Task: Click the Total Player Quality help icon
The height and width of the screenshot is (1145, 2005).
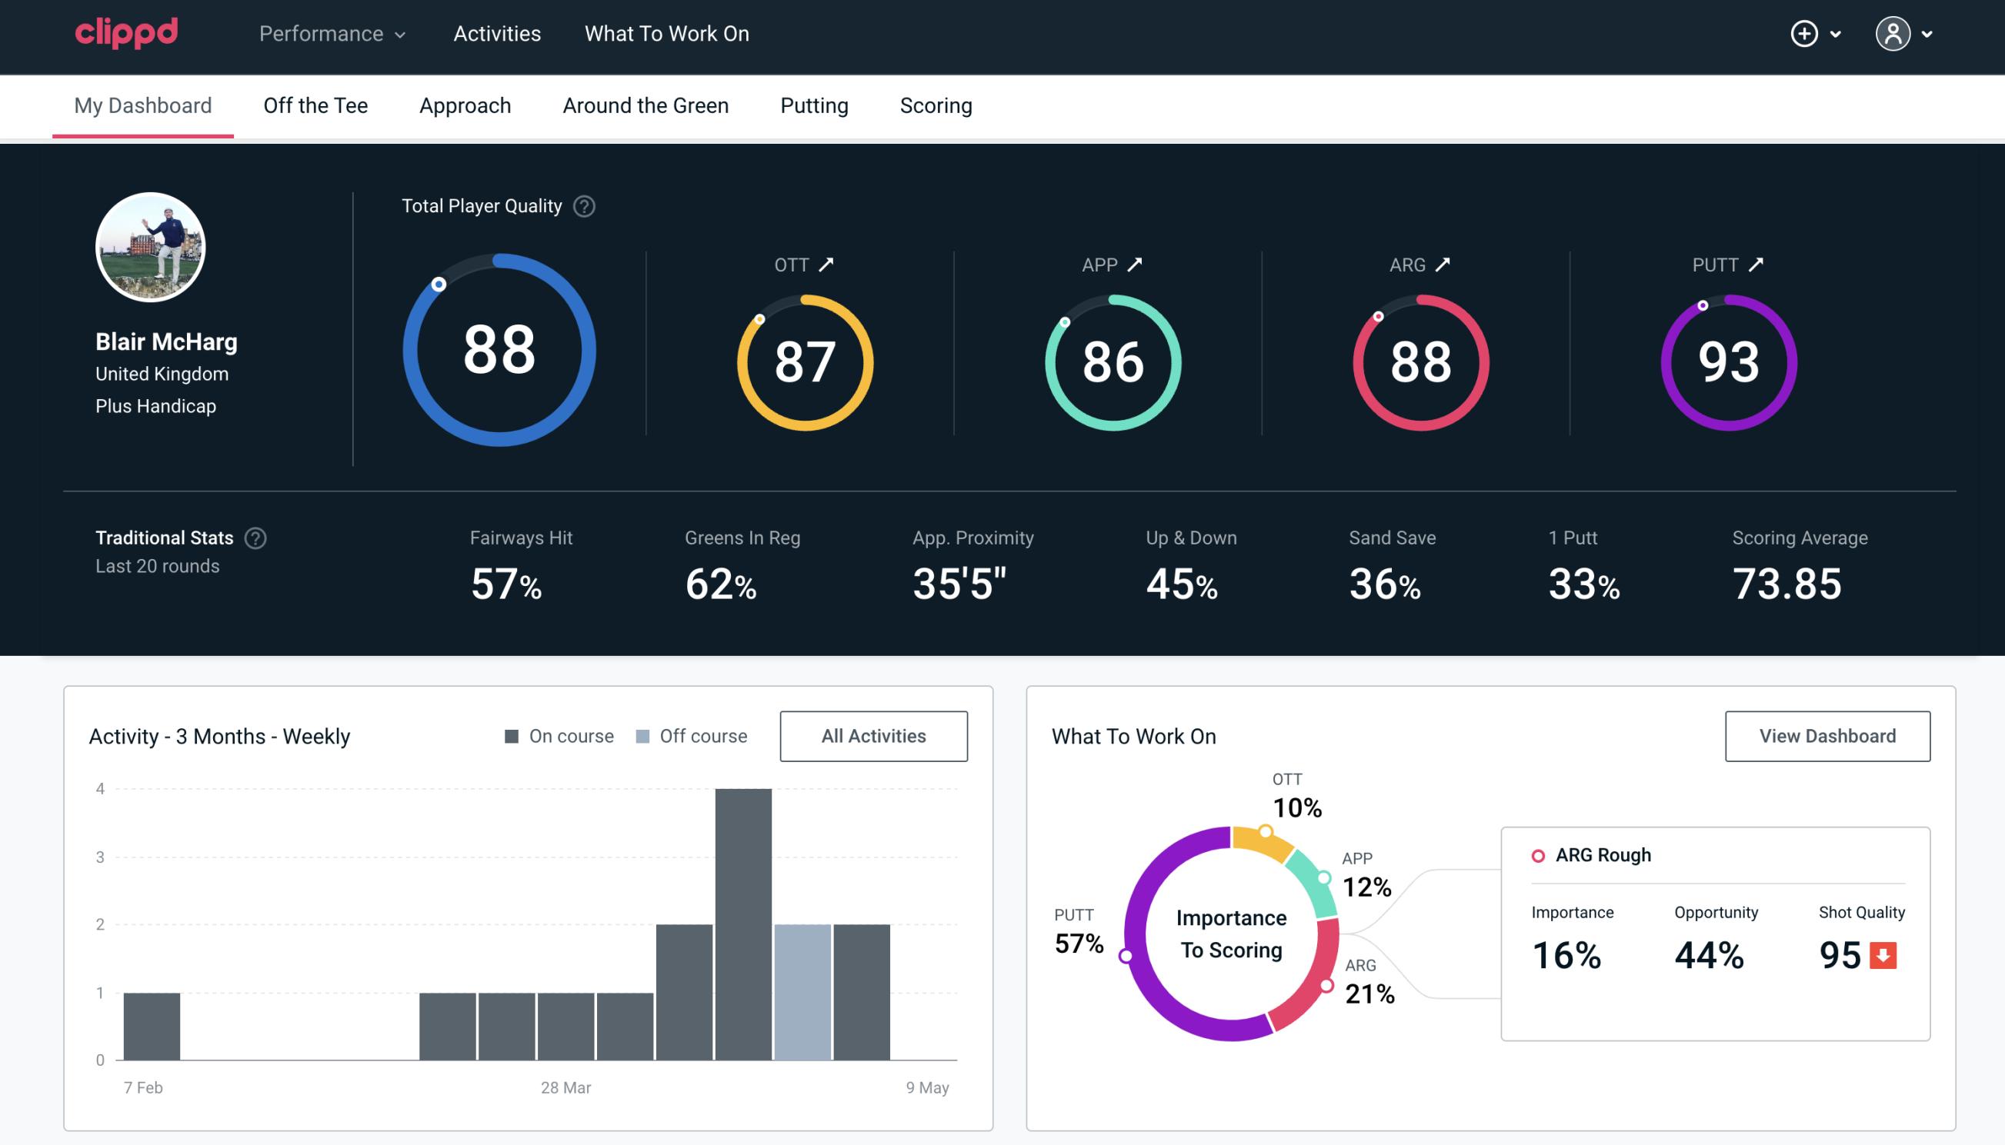Action: tap(581, 205)
